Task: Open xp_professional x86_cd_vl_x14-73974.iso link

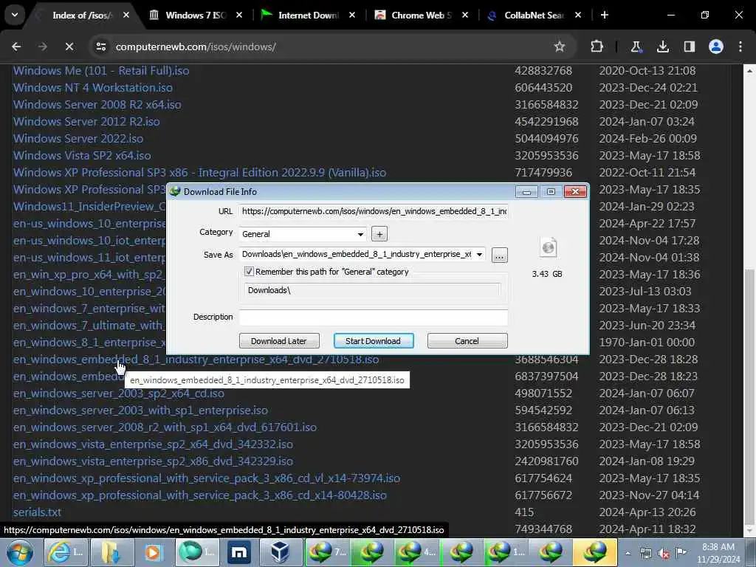Action: (x=207, y=478)
